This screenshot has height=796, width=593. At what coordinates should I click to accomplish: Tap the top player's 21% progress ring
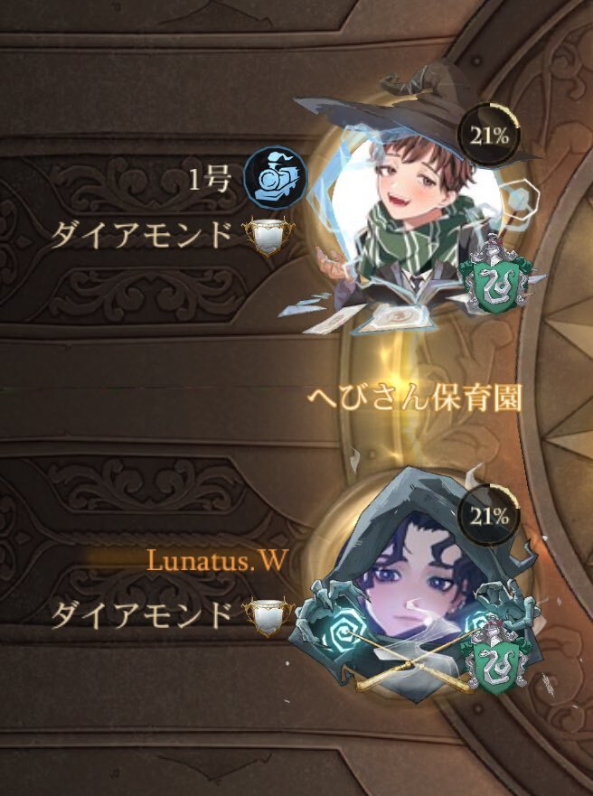[x=488, y=136]
